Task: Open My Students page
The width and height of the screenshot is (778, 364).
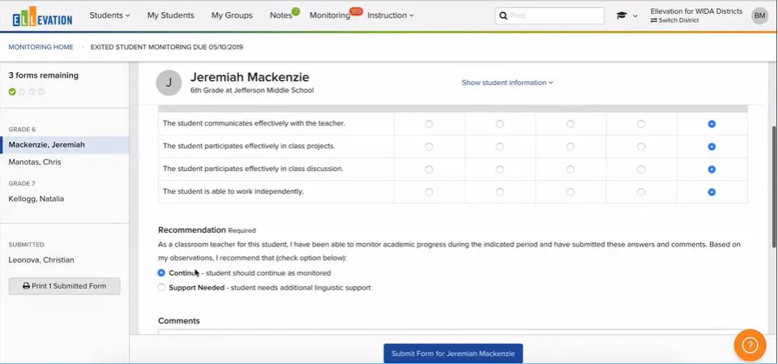Action: [x=171, y=15]
